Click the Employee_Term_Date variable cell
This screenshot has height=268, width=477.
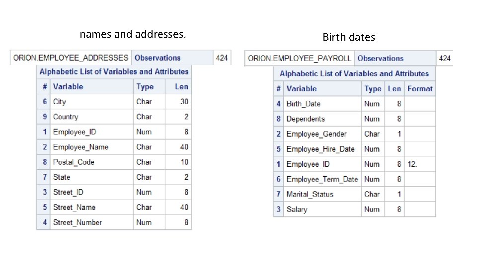click(322, 179)
